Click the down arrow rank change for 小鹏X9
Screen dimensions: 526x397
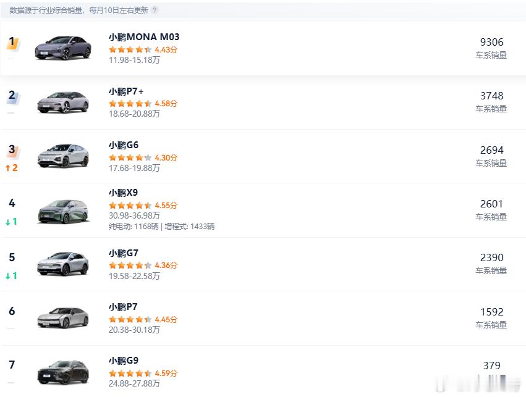(x=11, y=222)
